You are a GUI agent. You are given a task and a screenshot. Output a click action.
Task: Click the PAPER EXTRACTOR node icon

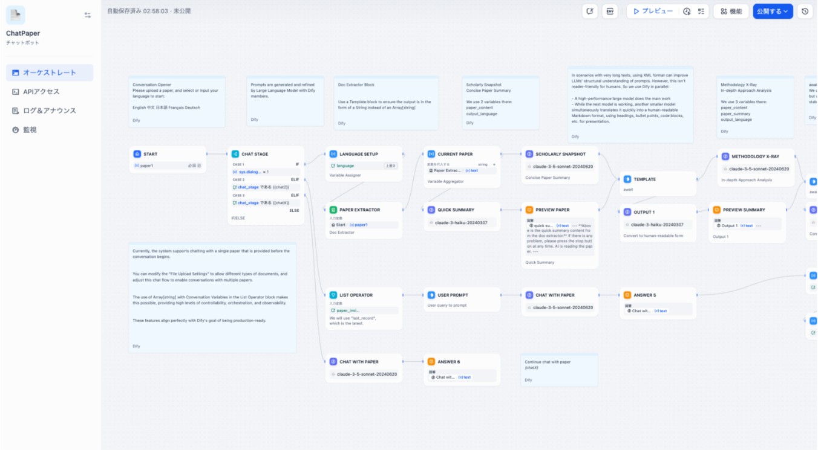coord(333,210)
